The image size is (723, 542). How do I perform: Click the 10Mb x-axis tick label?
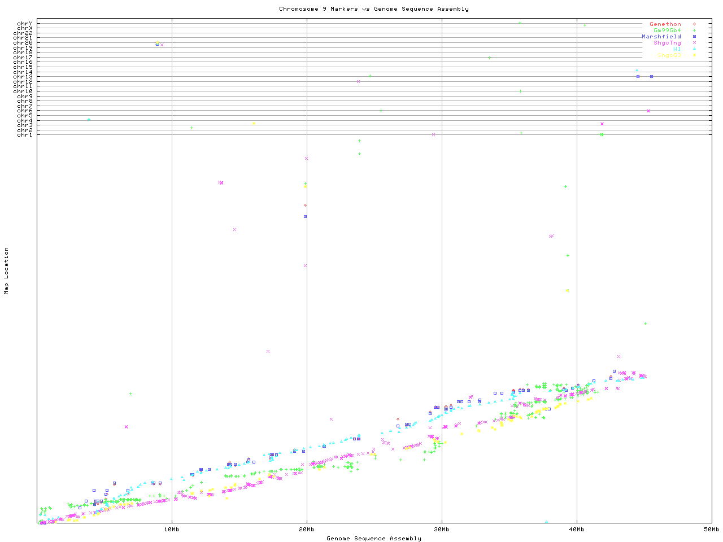[x=172, y=529]
